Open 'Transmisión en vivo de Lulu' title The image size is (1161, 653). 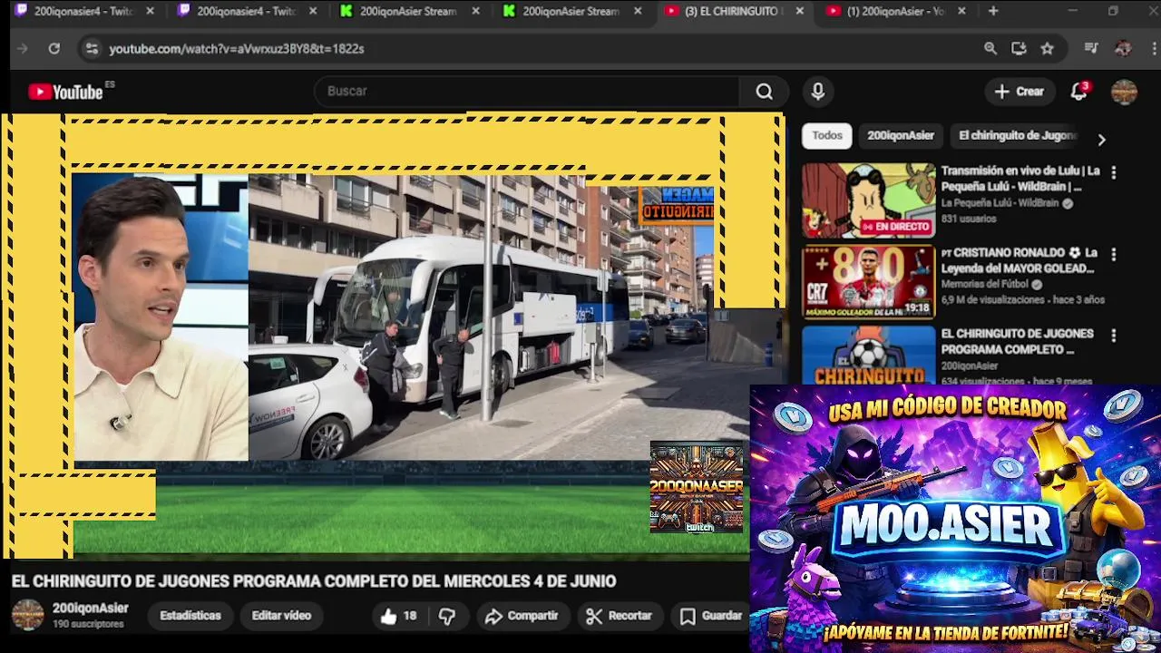(x=1020, y=179)
